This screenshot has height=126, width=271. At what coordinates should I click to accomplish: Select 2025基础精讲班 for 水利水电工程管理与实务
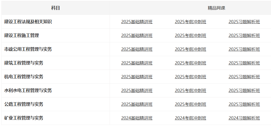pyautogui.click(x=137, y=91)
